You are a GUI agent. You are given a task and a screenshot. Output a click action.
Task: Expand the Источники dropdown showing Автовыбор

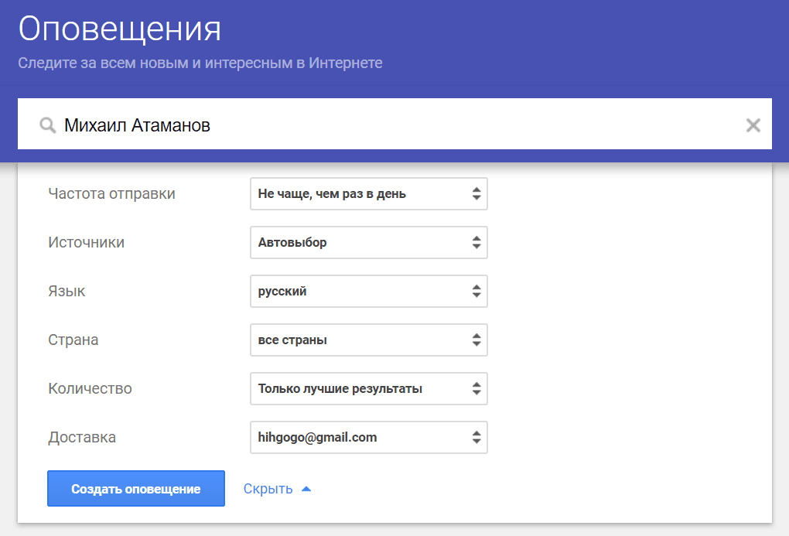[x=369, y=243]
